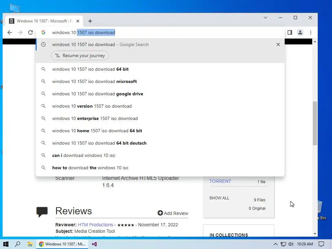The width and height of the screenshot is (332, 249).
Task: Click SHOW ALL files link
Action: (219, 198)
